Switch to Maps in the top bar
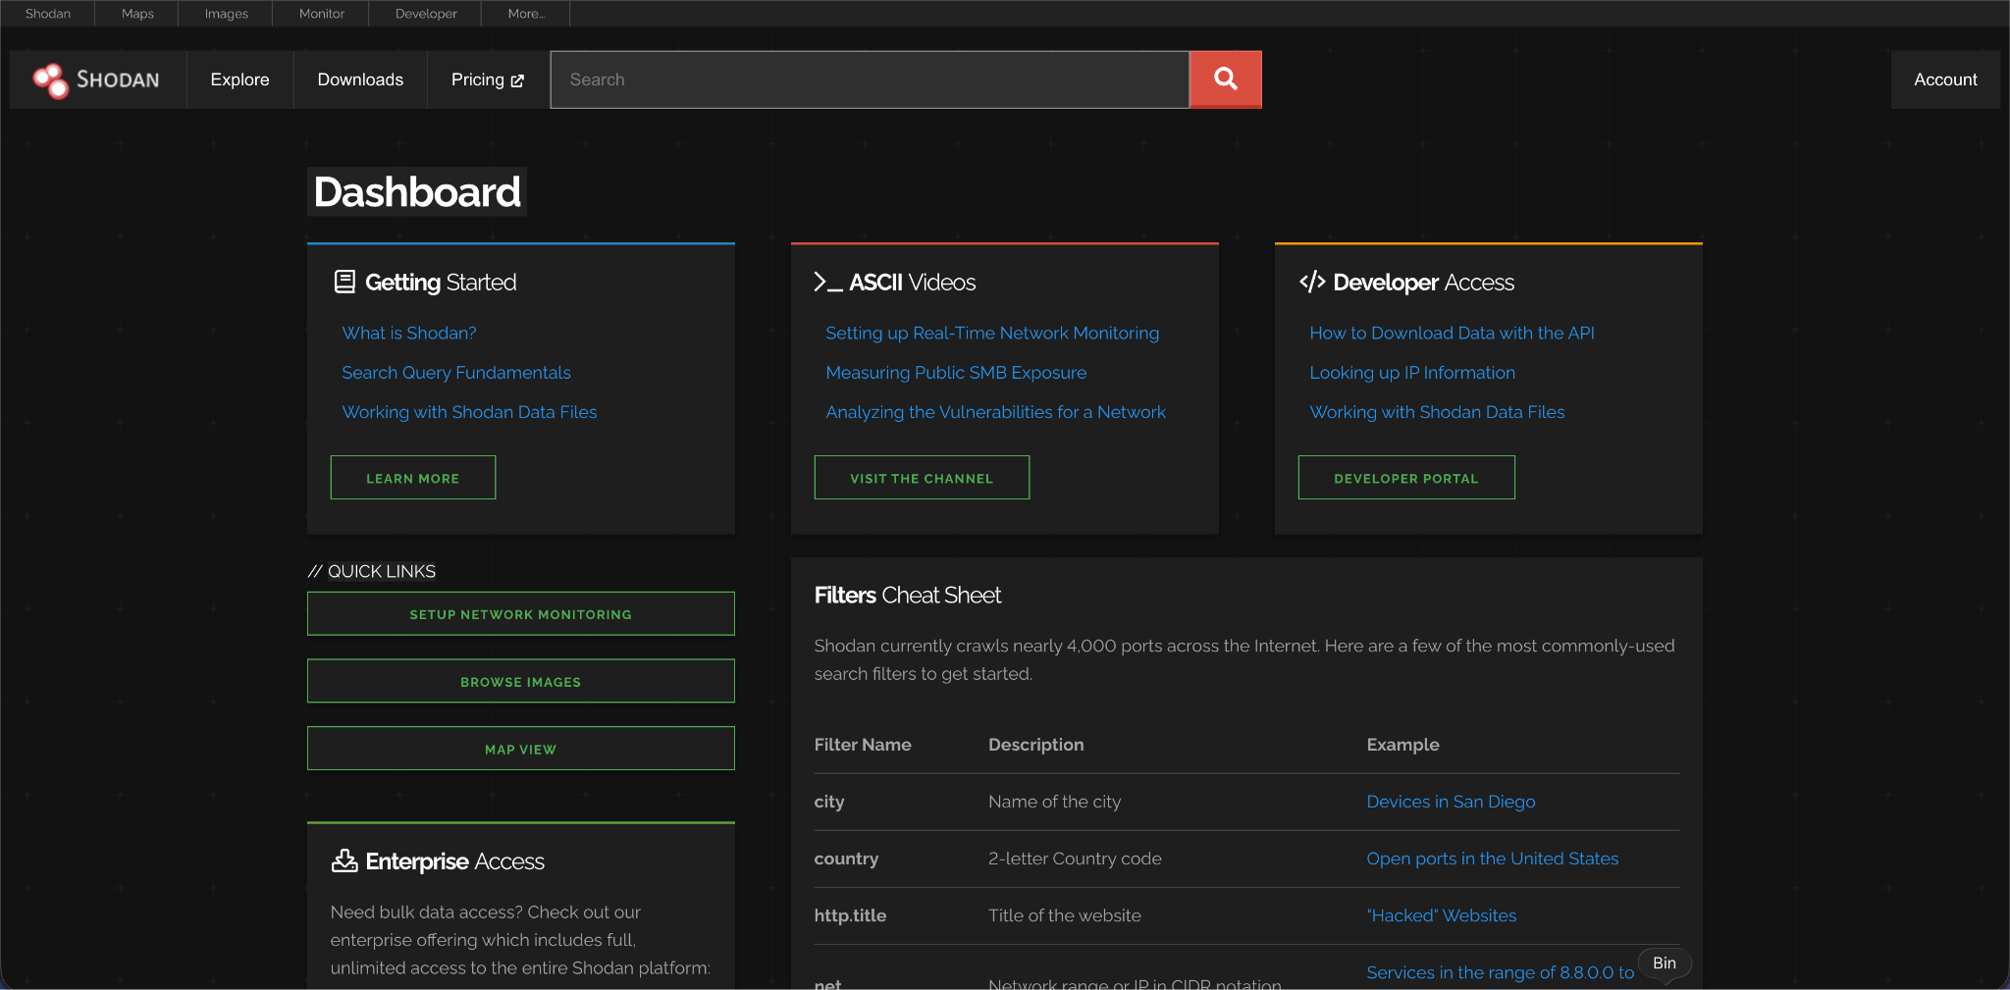 [x=137, y=14]
